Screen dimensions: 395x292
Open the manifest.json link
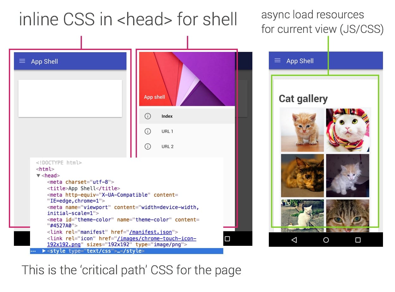pyautogui.click(x=151, y=232)
